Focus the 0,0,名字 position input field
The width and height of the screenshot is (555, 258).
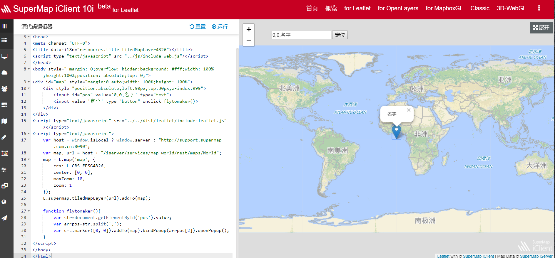point(301,35)
